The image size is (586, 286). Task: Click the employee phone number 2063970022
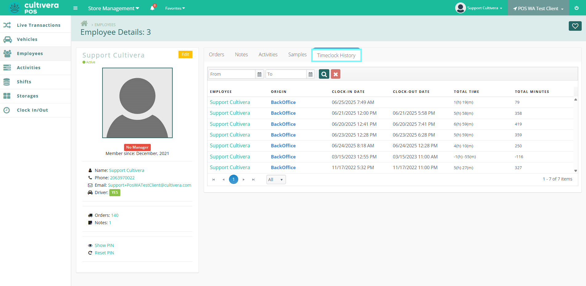(x=122, y=178)
